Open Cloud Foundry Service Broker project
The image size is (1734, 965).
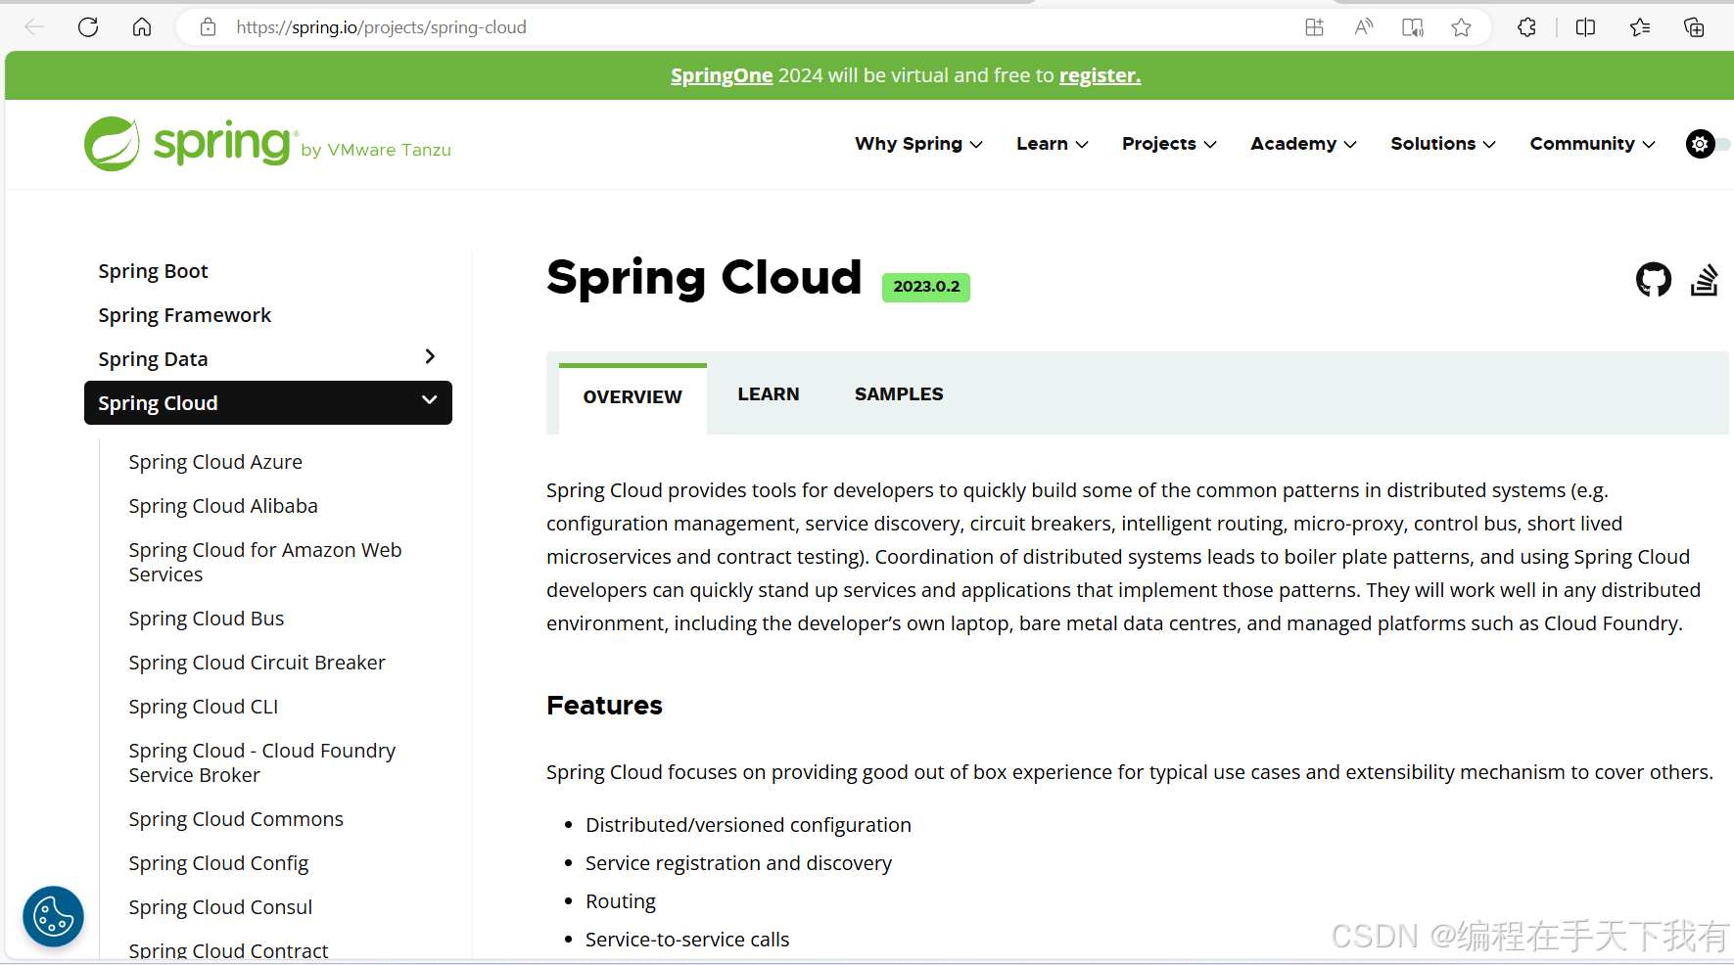pos(262,762)
